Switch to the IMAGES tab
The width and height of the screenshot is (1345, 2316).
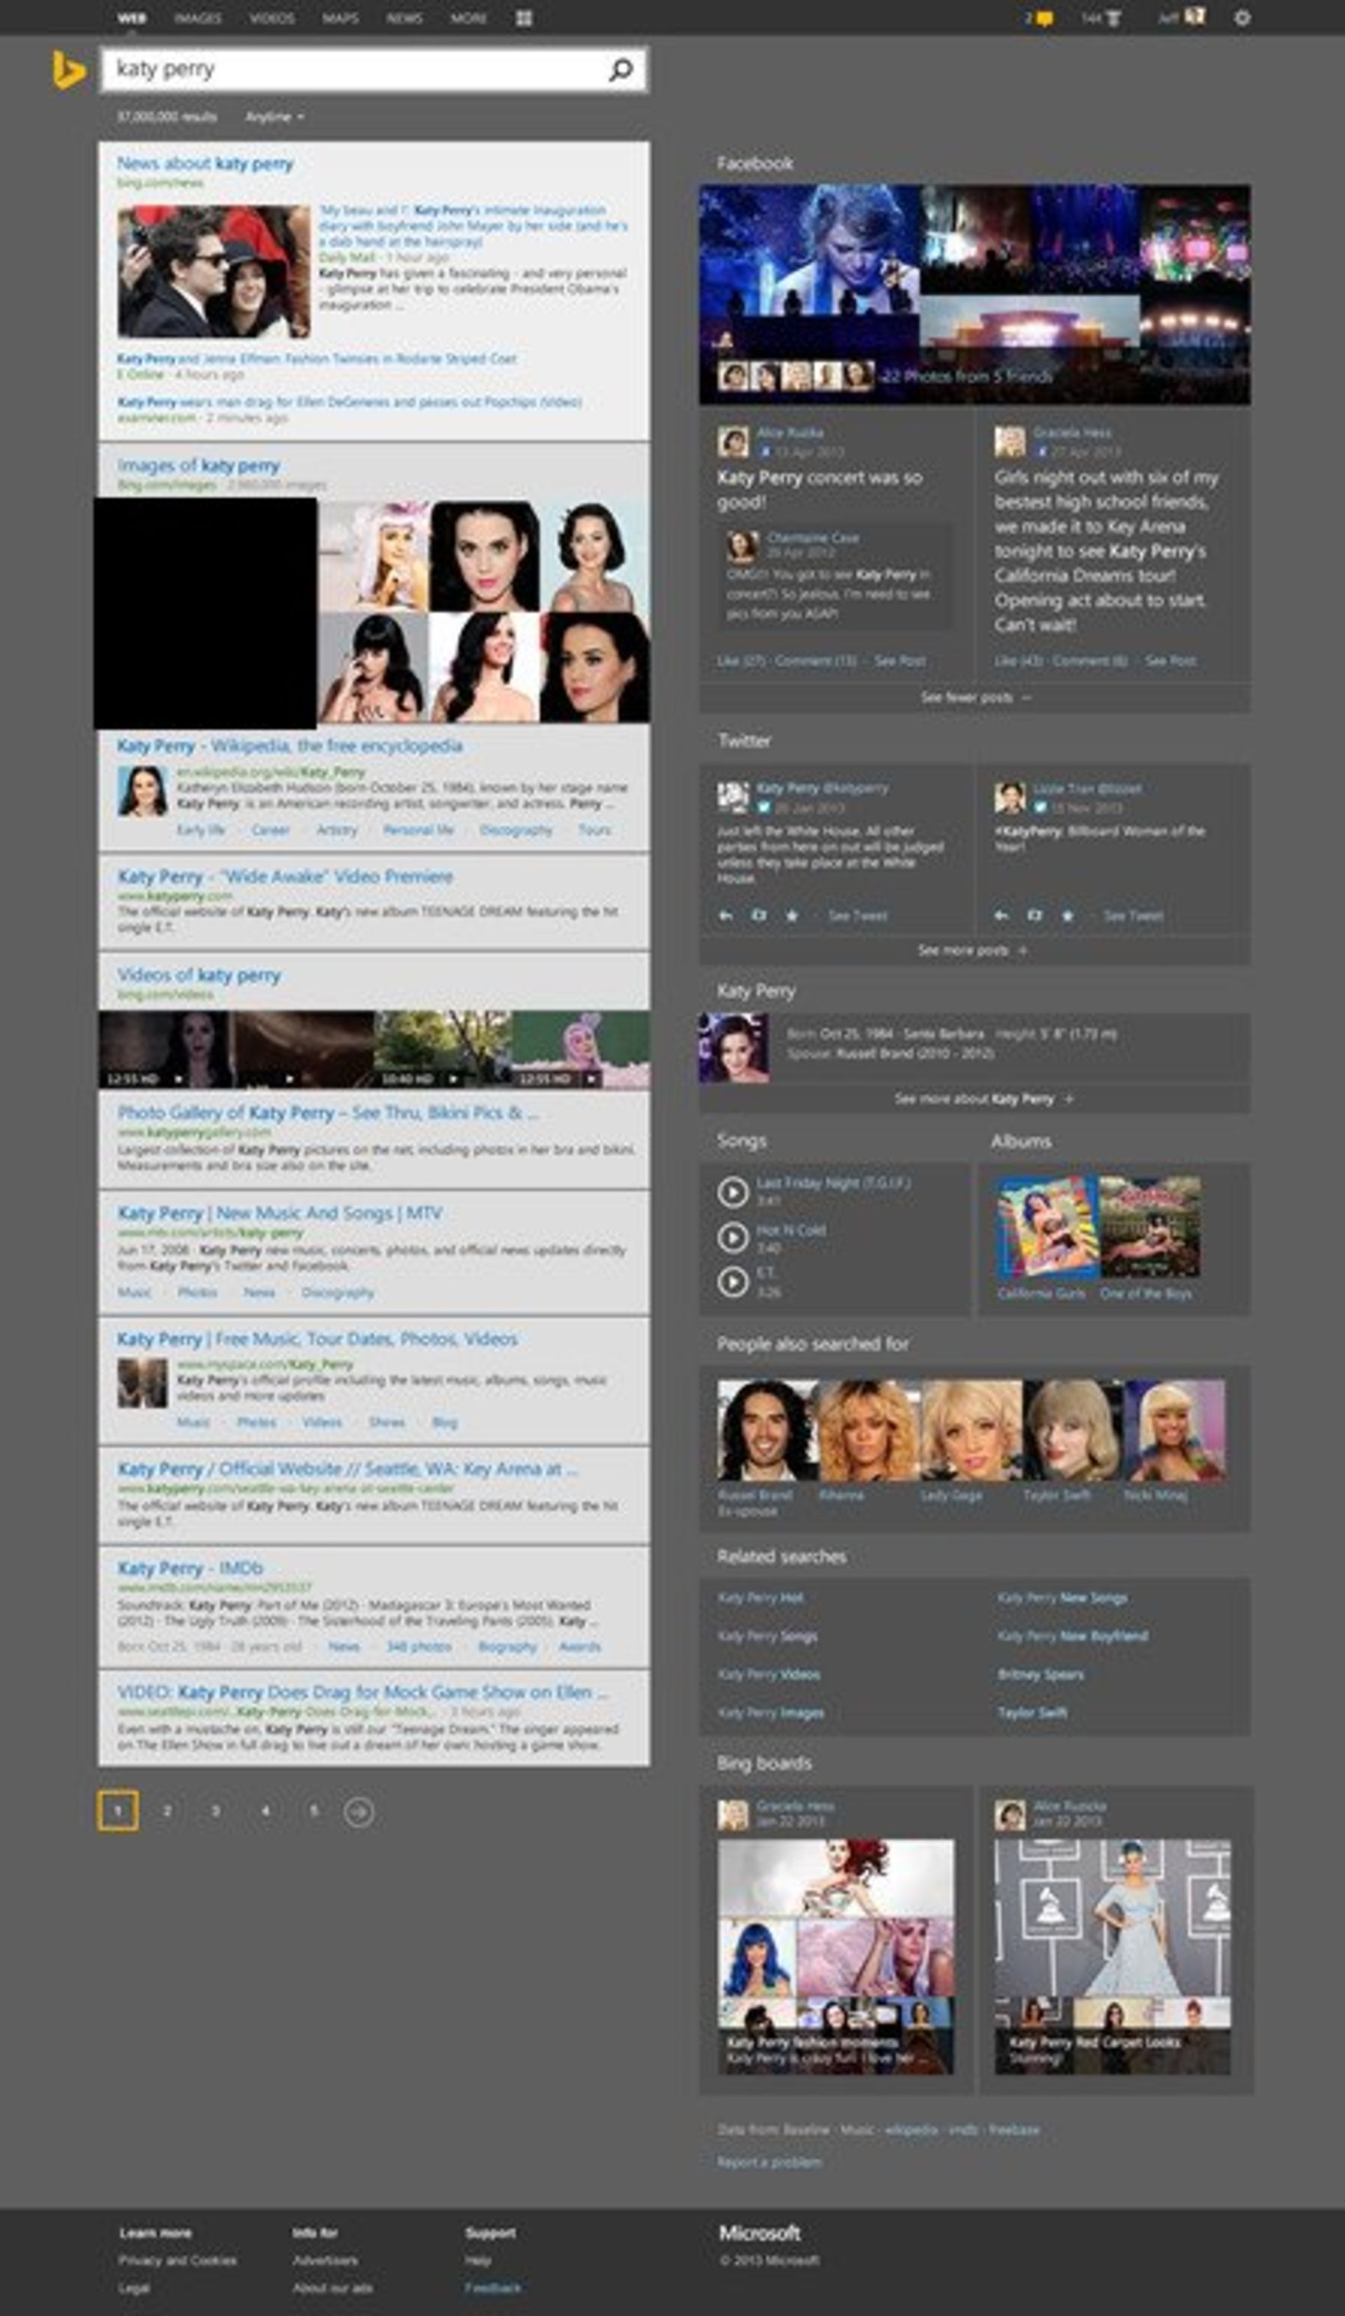click(198, 18)
